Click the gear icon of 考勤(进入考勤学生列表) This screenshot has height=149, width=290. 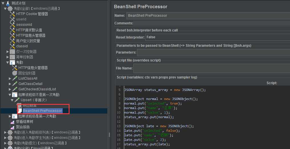pyautogui.click(x=10, y=138)
